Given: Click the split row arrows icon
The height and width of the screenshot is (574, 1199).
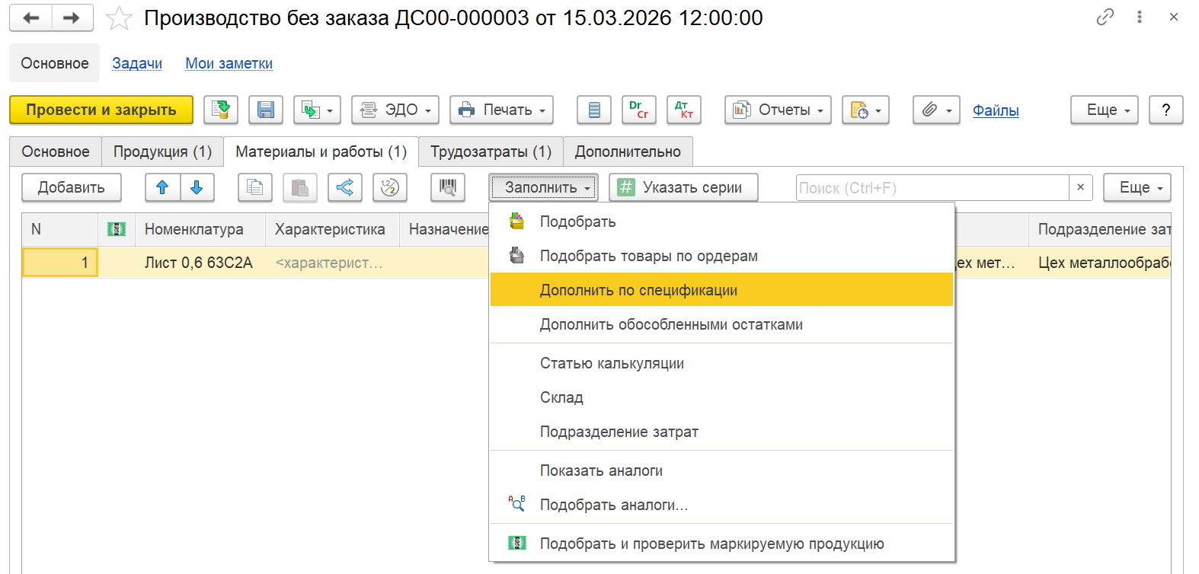Looking at the screenshot, I should (345, 187).
